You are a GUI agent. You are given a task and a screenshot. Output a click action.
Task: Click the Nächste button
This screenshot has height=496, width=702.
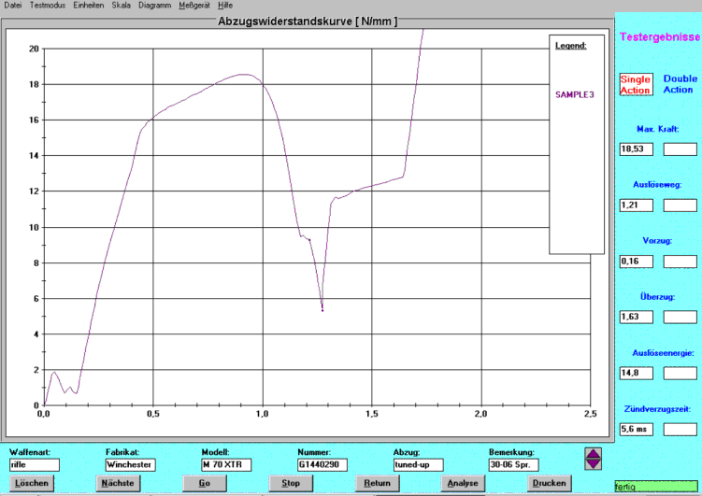click(118, 483)
